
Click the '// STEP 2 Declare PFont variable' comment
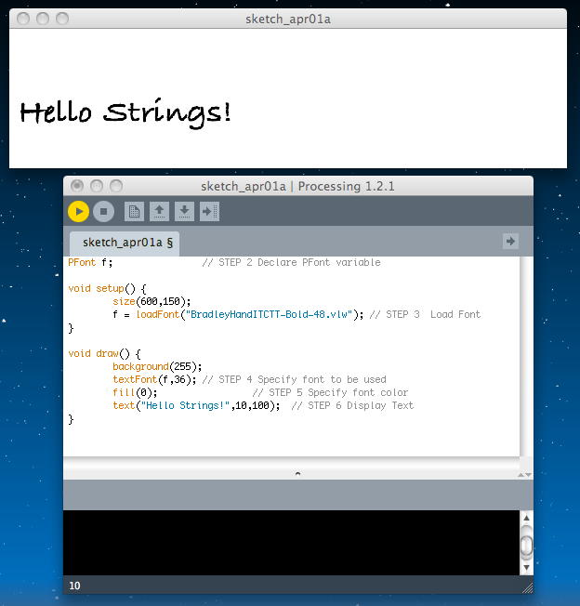click(x=291, y=262)
